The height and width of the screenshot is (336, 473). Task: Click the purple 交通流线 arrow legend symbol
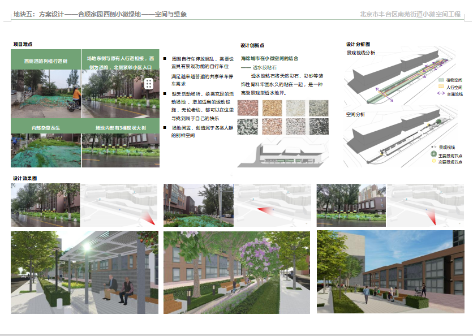441,94
